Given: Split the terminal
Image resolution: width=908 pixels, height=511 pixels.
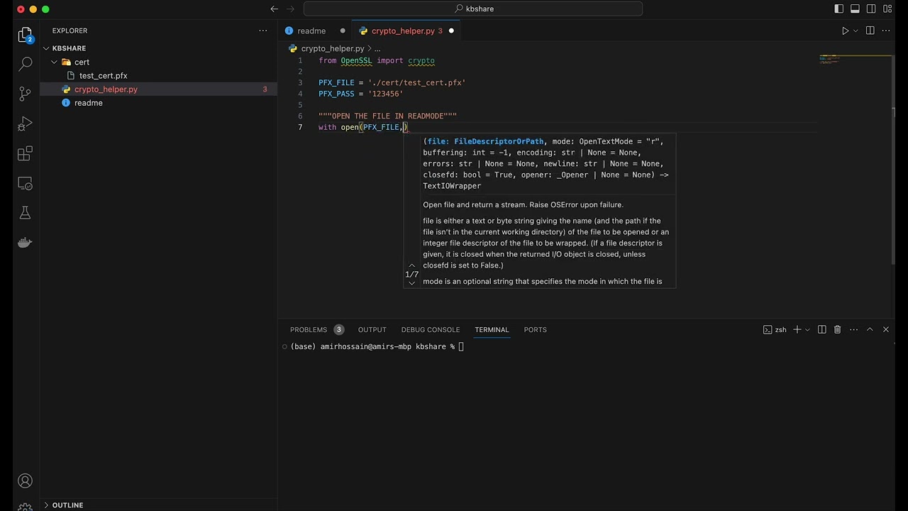Looking at the screenshot, I should click(x=821, y=329).
